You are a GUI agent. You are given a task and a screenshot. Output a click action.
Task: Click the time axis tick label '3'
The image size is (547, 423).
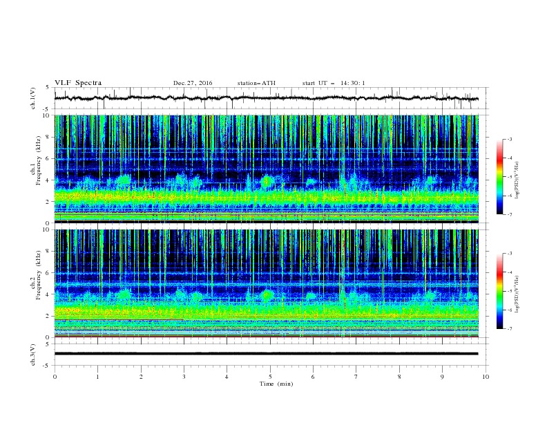point(184,377)
